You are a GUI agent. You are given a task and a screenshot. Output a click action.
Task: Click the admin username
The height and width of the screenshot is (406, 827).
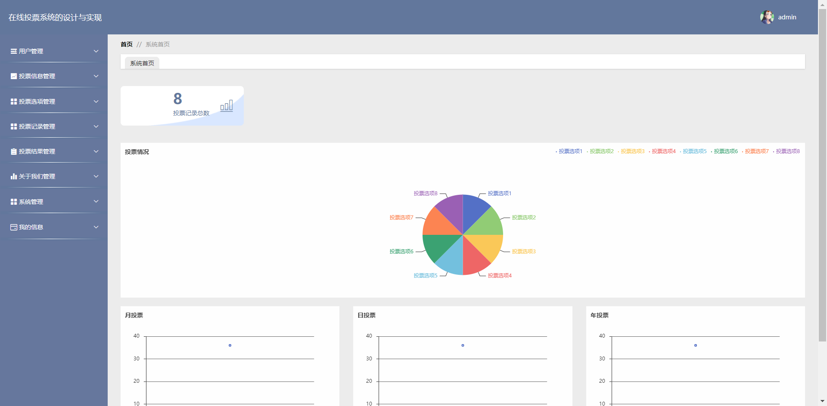pyautogui.click(x=787, y=17)
